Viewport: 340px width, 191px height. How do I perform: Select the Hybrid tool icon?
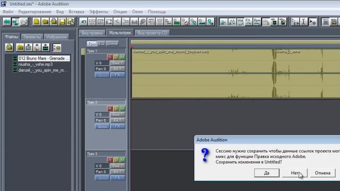(295, 22)
